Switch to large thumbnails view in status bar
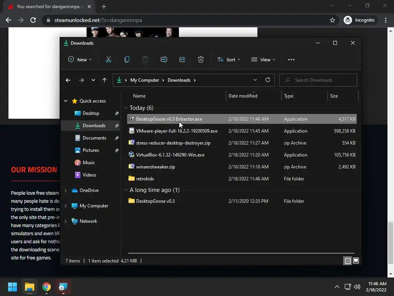The height and width of the screenshot is (296, 394). click(x=356, y=261)
